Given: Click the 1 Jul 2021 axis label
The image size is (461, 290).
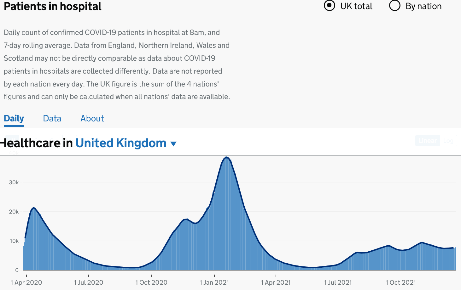Looking at the screenshot, I should click(x=338, y=282).
